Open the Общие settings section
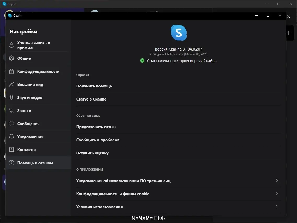 (38, 58)
